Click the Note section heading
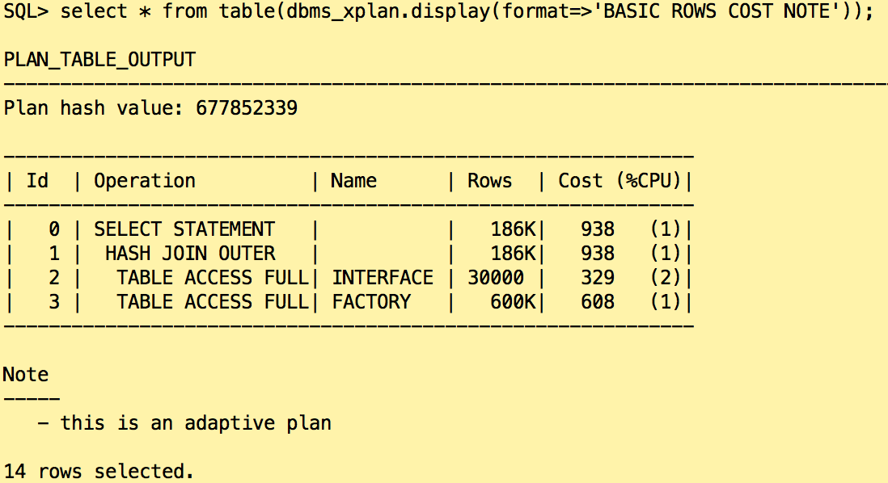This screenshot has width=888, height=483. click(x=26, y=375)
